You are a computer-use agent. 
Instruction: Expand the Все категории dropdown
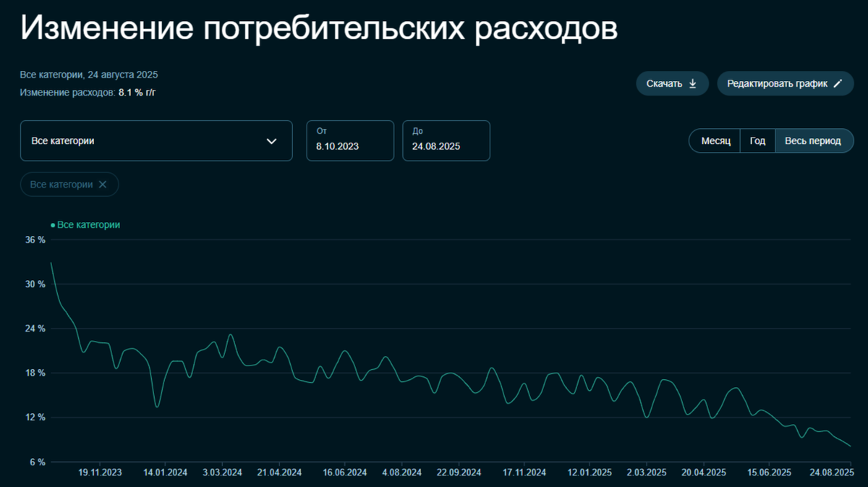[x=156, y=141]
